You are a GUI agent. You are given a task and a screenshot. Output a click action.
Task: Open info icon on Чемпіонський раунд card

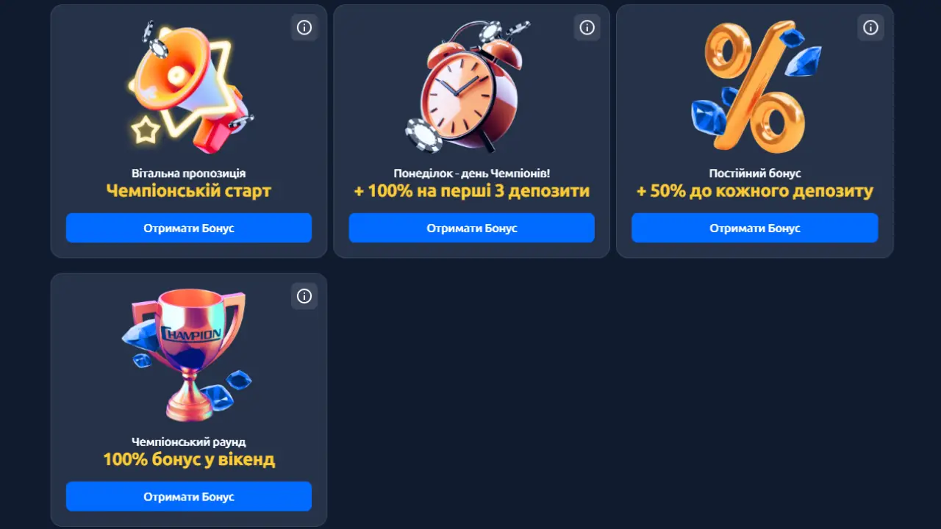304,296
